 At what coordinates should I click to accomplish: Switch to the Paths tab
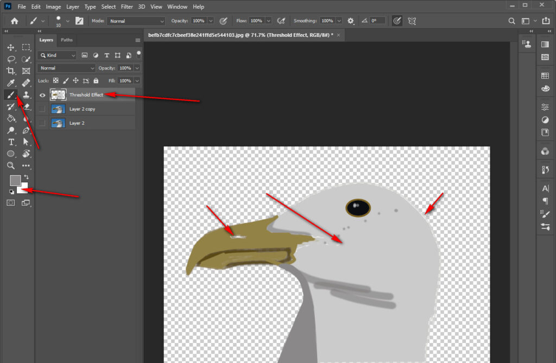(x=66, y=40)
